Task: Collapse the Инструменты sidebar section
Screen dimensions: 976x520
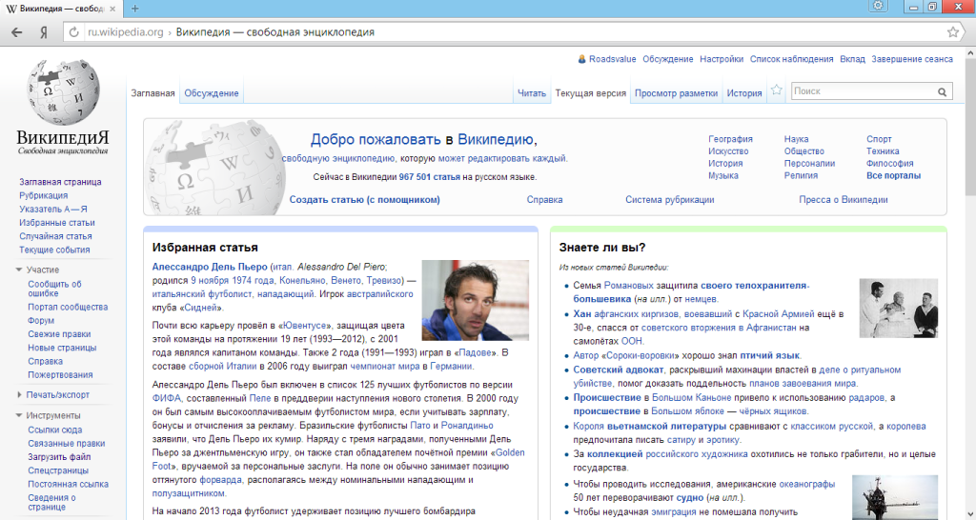Action: pos(19,415)
